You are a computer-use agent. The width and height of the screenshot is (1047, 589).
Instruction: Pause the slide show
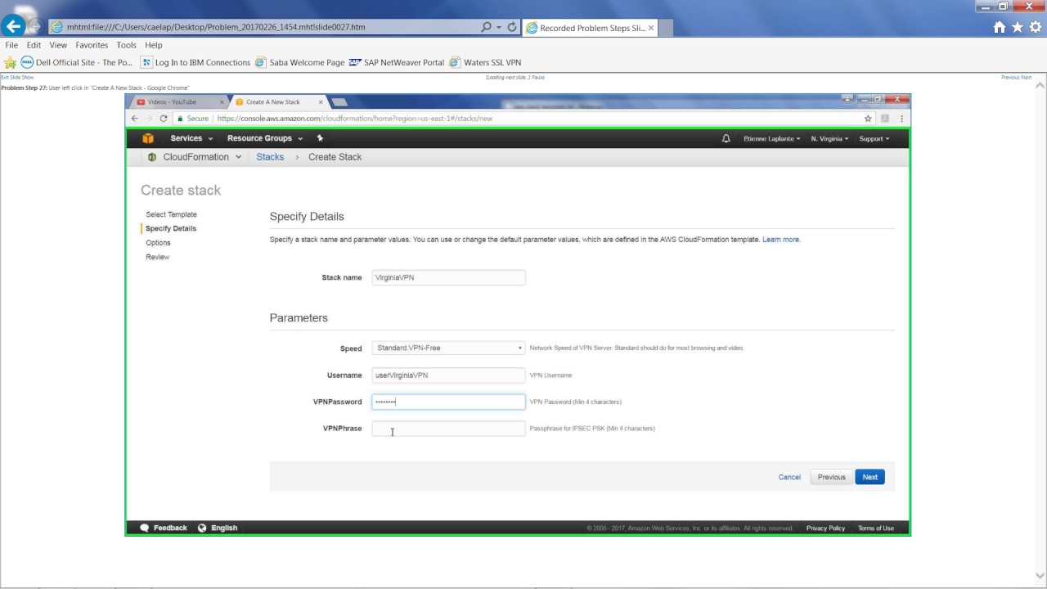(538, 78)
